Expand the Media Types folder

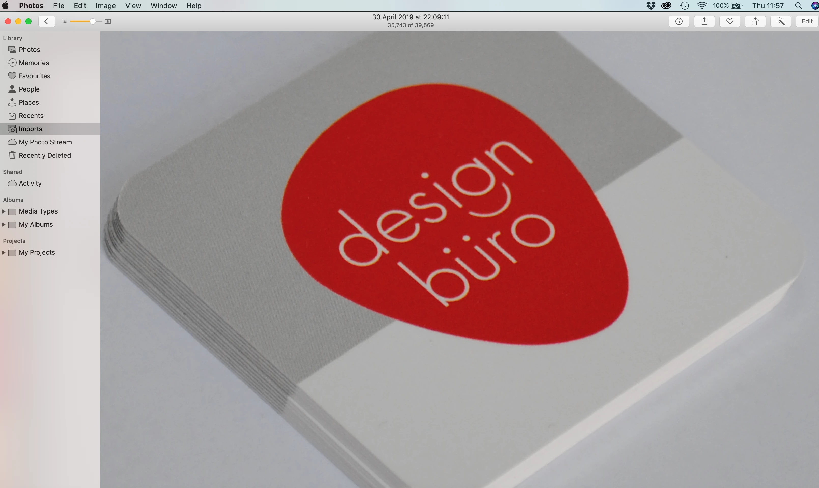click(4, 211)
